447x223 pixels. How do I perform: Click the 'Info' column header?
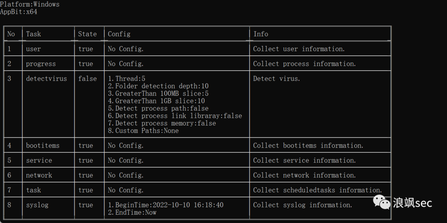coord(261,34)
